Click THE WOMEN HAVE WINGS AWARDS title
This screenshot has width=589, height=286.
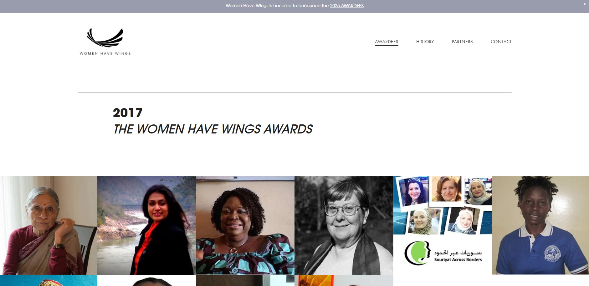(213, 129)
